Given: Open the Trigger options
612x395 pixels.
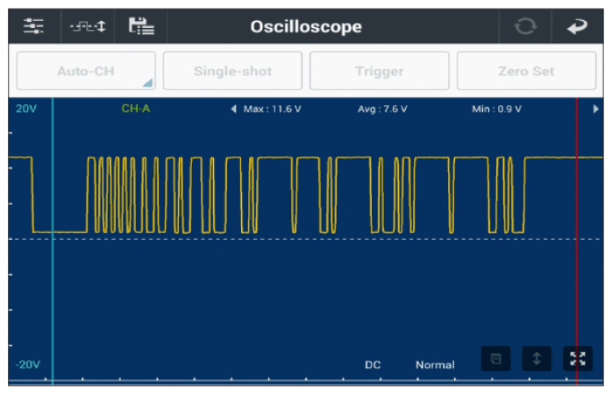Looking at the screenshot, I should click(x=379, y=71).
